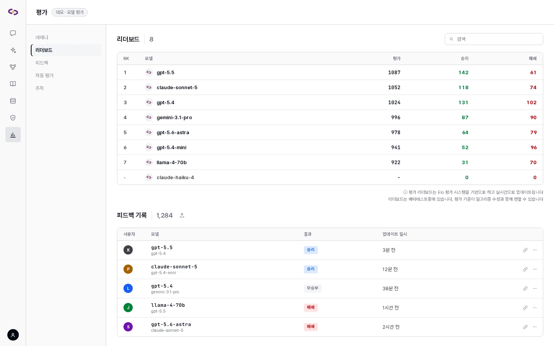Open the database icon in sidebar
554x346 pixels.
pos(13,101)
